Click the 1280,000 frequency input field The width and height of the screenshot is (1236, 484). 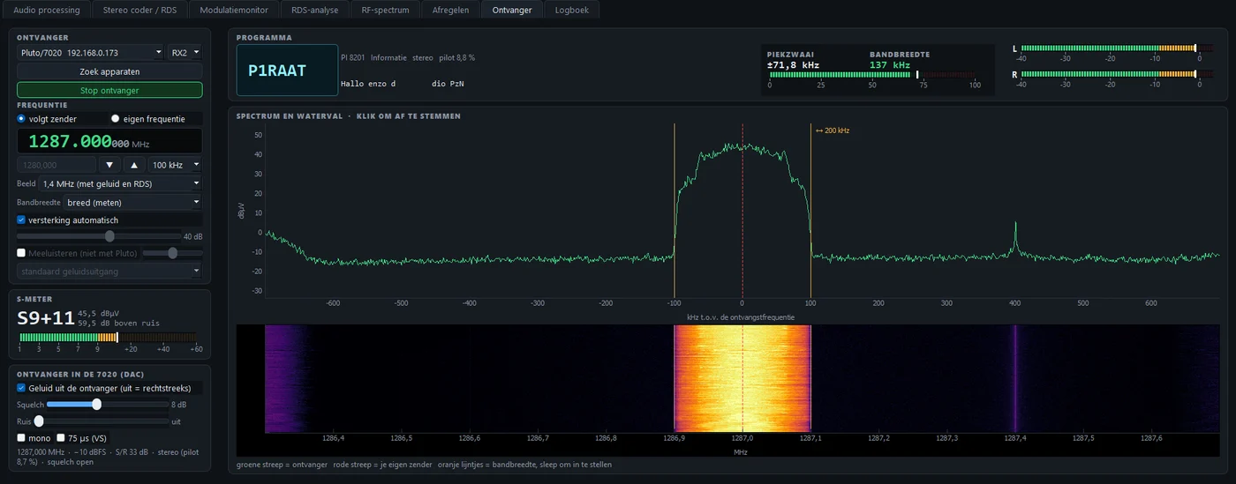click(57, 165)
